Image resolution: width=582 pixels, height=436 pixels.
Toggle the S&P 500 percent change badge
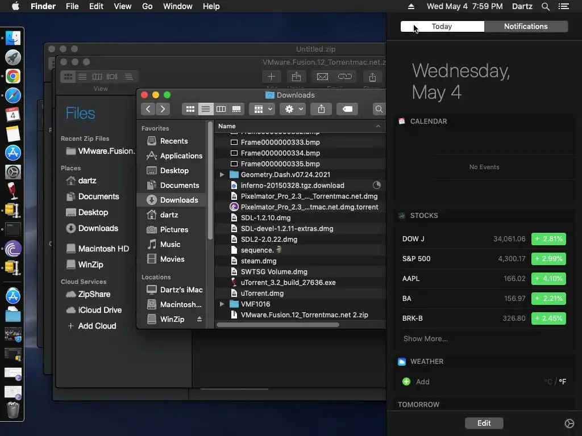(x=548, y=259)
